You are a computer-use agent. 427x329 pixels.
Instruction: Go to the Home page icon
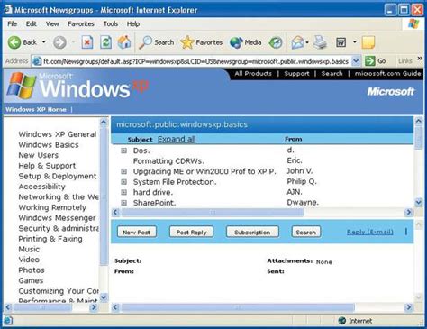124,42
